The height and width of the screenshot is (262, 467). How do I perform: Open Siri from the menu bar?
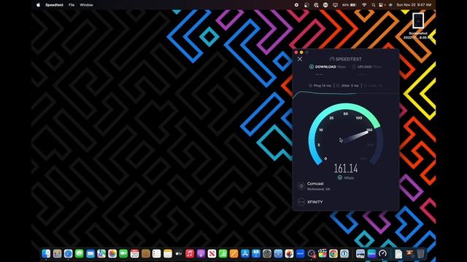pos(390,5)
